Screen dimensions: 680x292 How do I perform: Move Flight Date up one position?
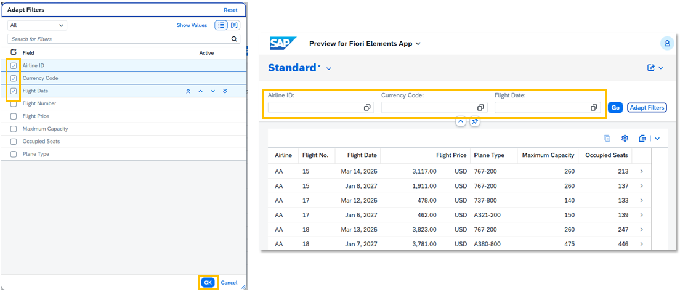200,91
